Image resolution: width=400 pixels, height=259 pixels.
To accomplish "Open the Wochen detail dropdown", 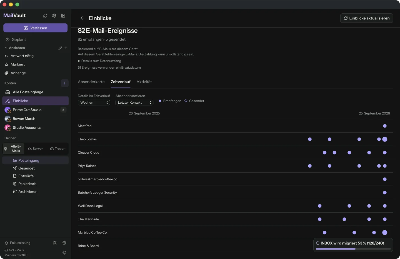I will coord(94,103).
